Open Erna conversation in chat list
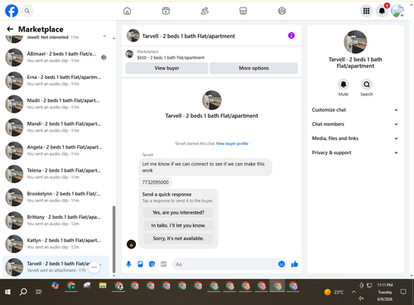414x305 pixels. 56,80
